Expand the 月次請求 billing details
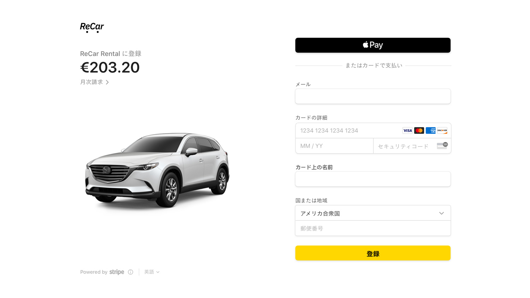 (x=95, y=82)
